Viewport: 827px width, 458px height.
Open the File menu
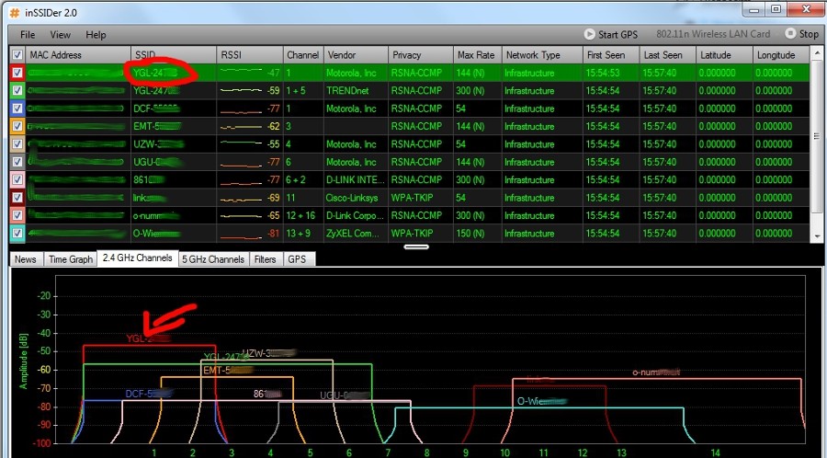click(x=28, y=35)
